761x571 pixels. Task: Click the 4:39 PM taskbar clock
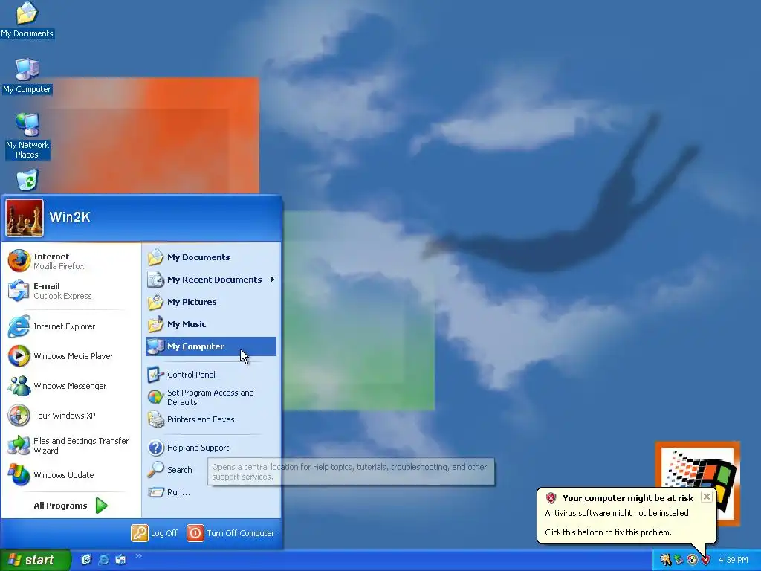tap(734, 561)
